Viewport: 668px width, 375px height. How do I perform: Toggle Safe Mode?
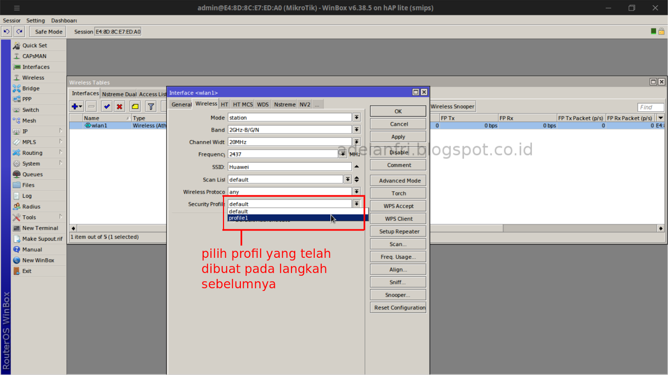click(x=48, y=32)
